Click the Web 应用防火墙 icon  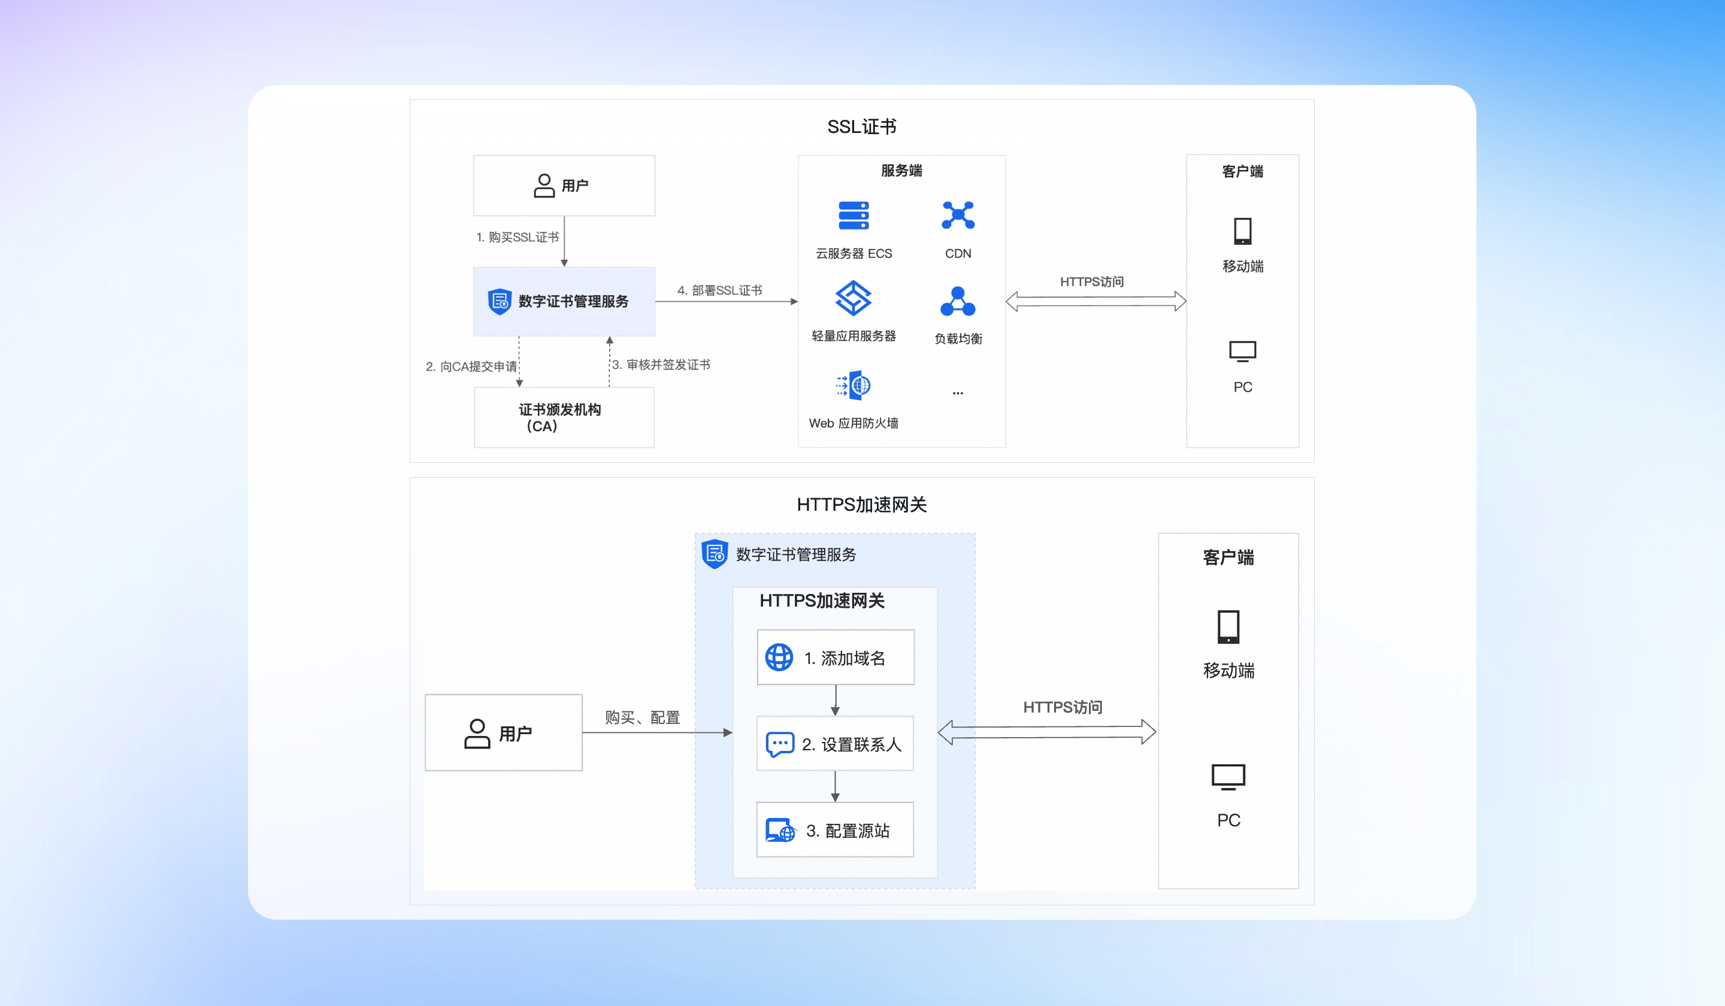pos(853,385)
